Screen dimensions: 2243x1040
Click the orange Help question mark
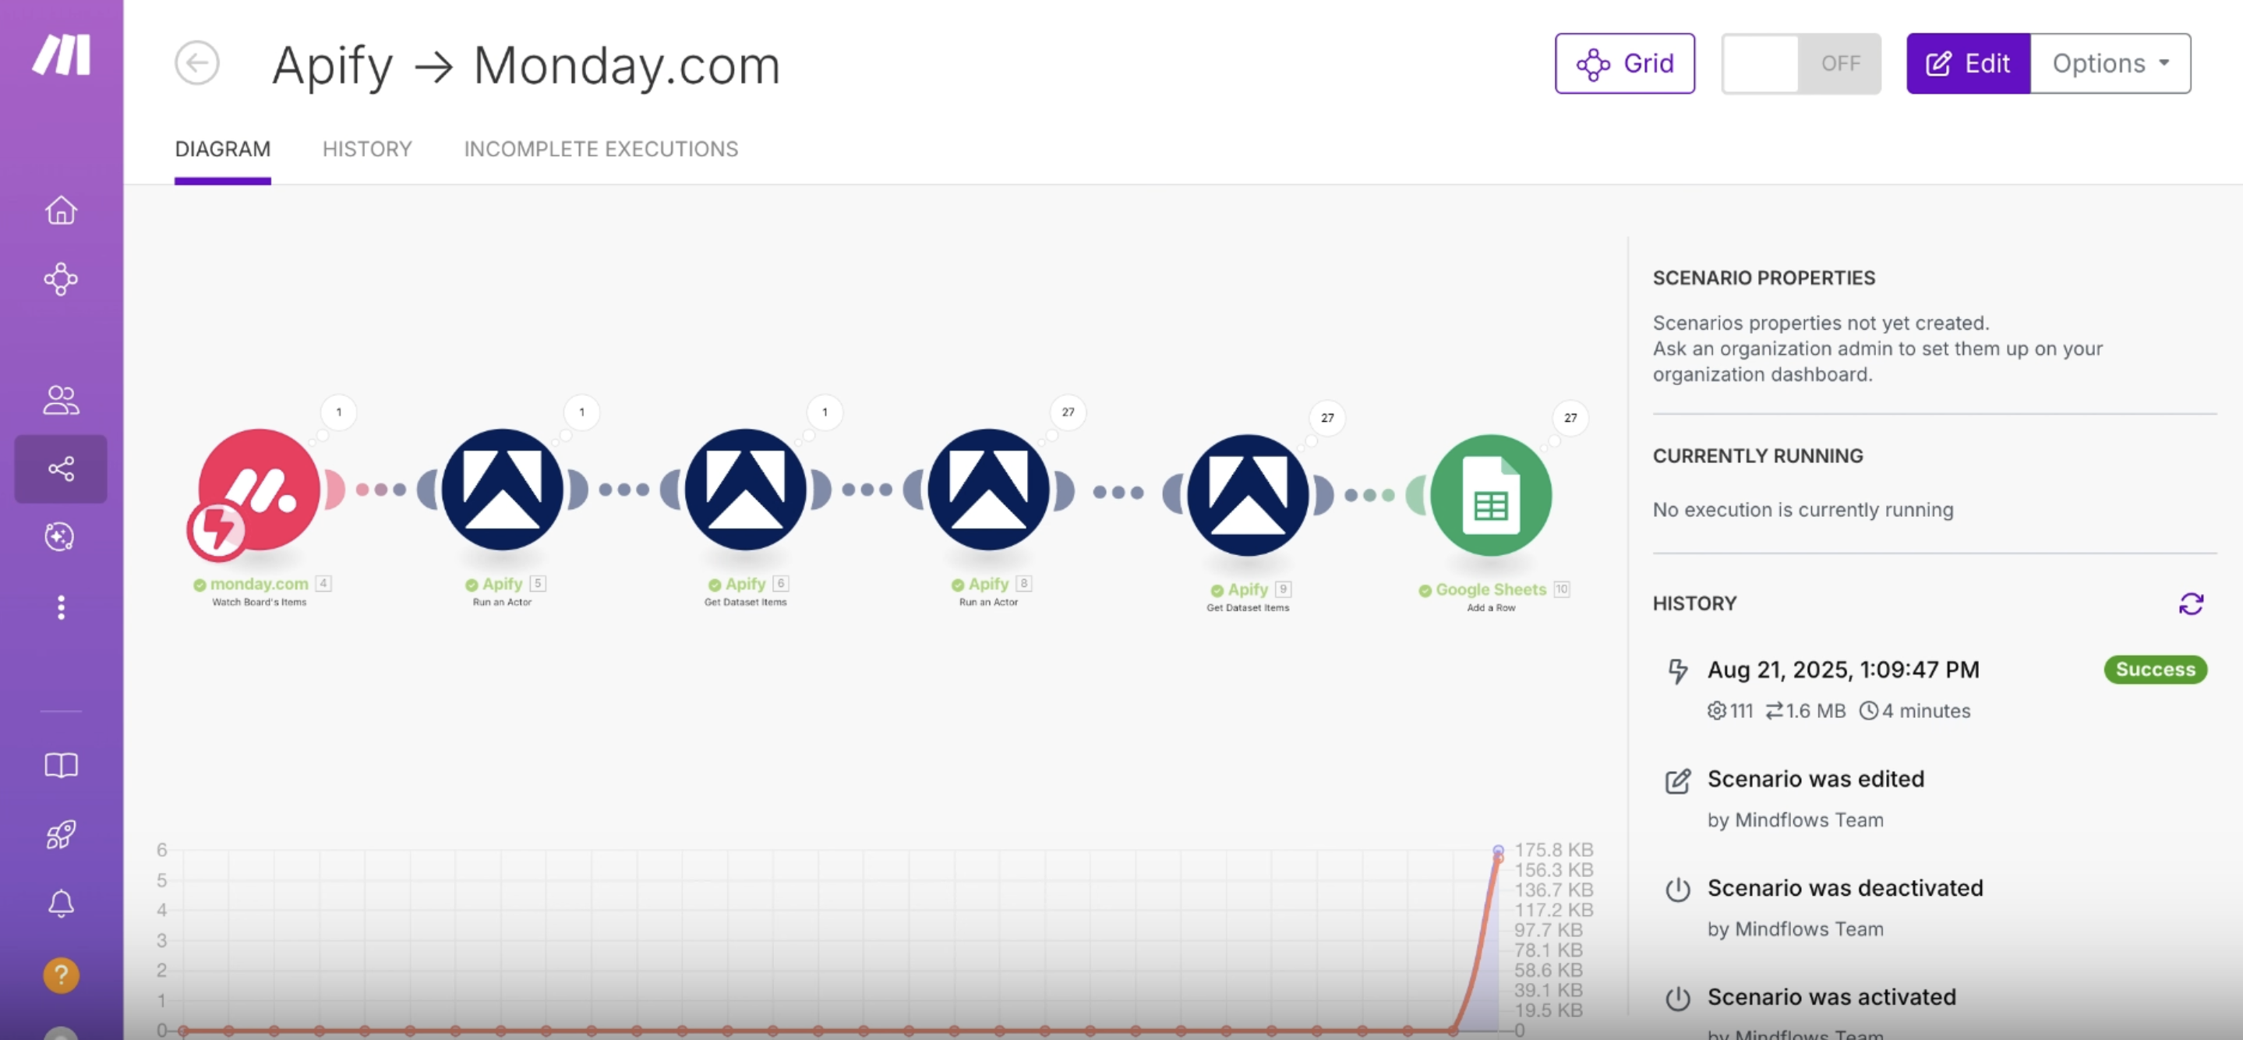coord(61,975)
